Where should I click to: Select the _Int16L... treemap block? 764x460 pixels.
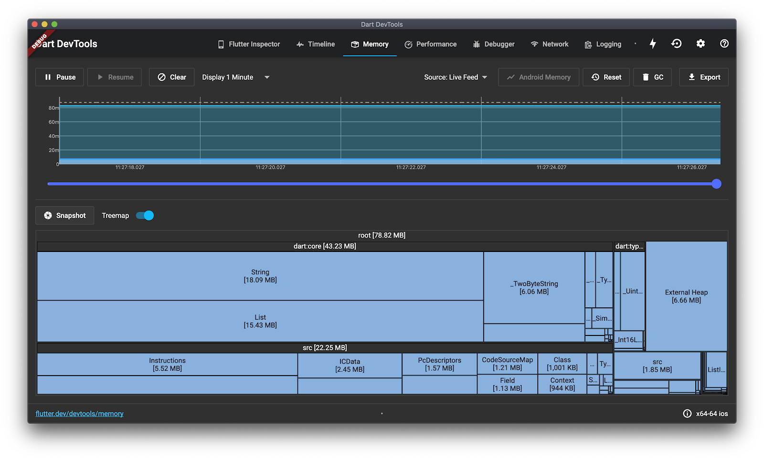click(x=628, y=340)
